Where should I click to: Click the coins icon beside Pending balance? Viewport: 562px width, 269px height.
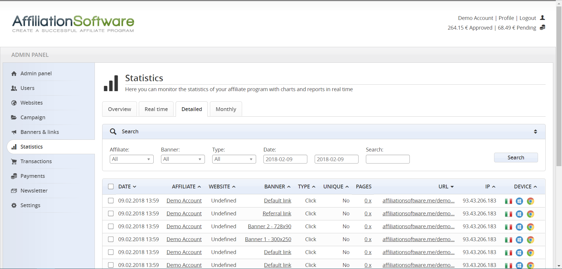[x=542, y=28]
